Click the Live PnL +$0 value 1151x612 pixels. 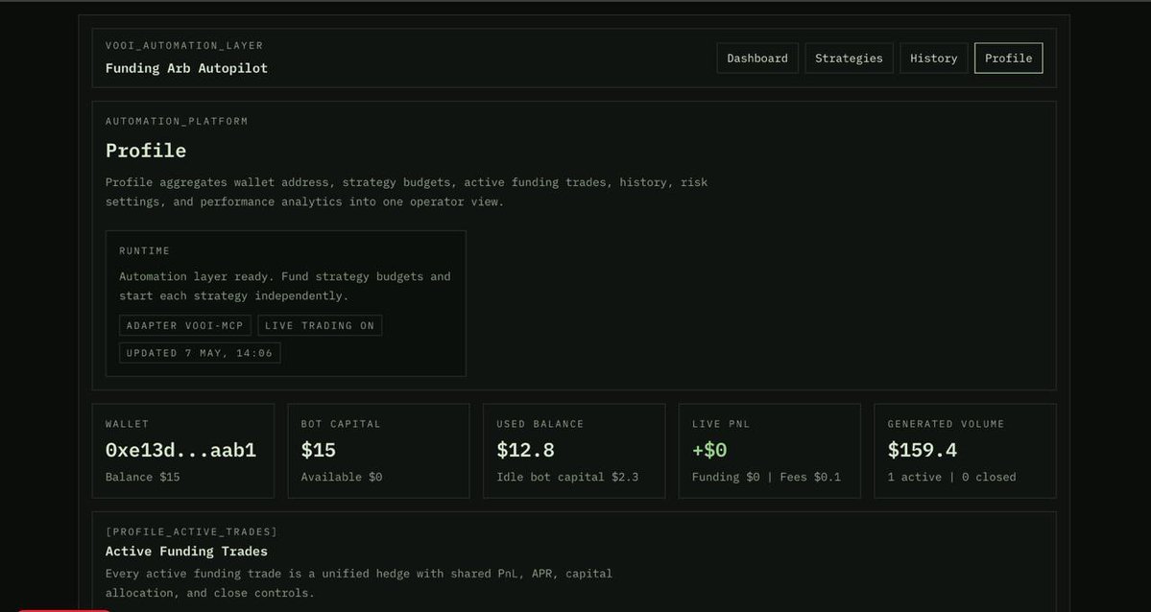click(x=709, y=450)
